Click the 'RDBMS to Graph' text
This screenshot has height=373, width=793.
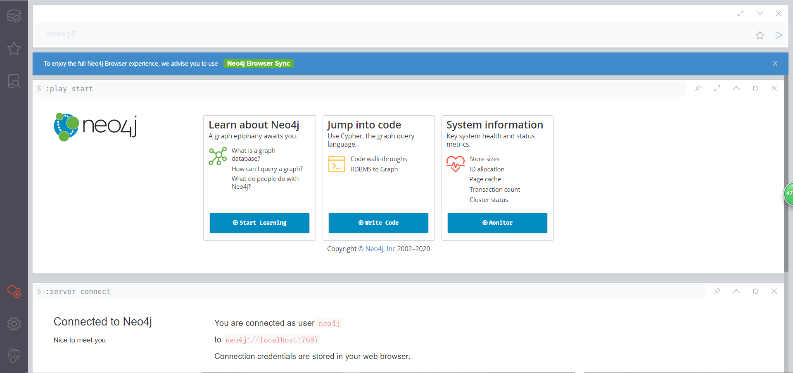coord(374,169)
